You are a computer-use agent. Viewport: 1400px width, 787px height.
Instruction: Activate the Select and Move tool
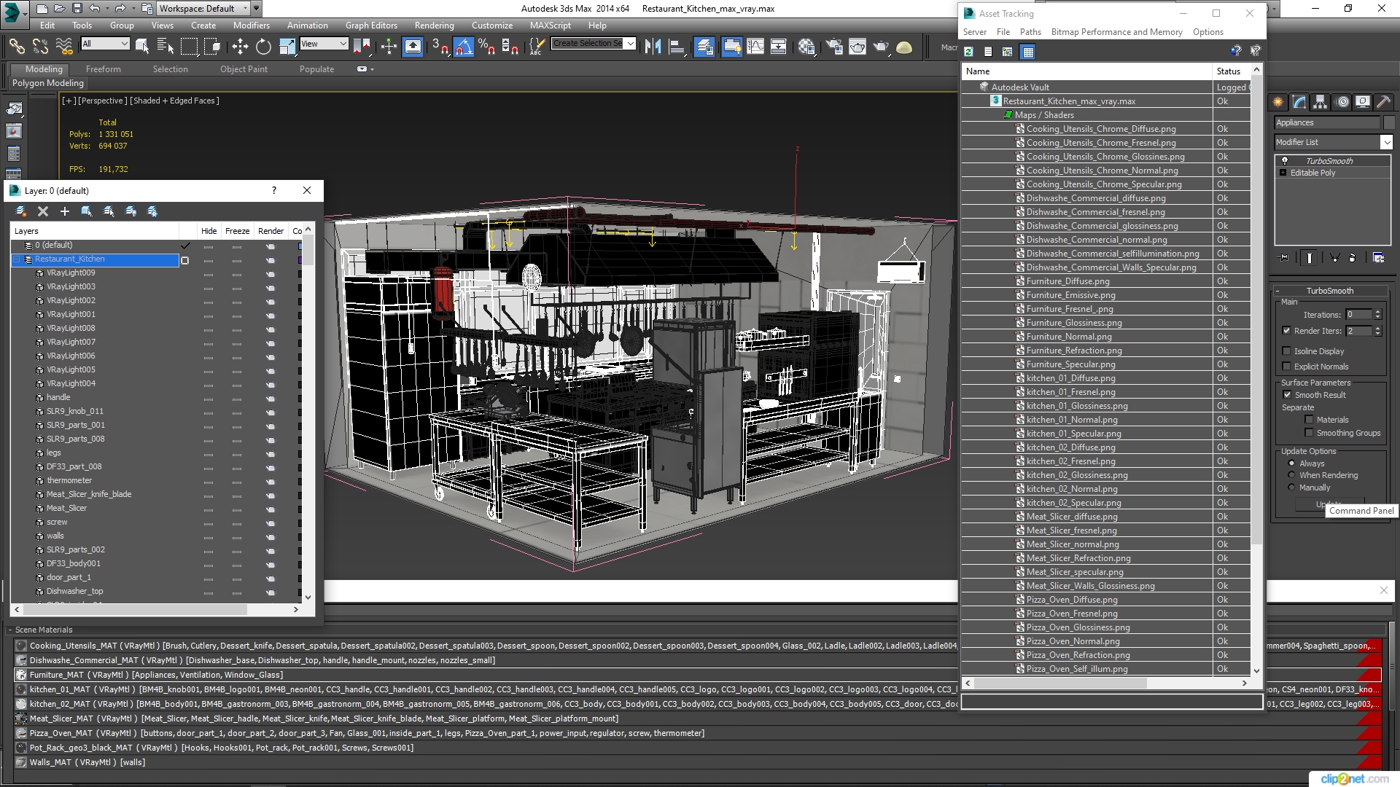tap(240, 47)
